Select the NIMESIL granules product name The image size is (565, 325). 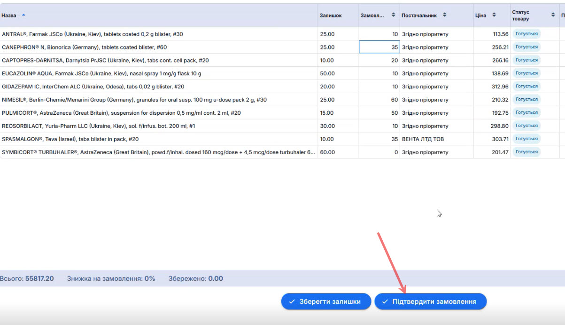[134, 100]
